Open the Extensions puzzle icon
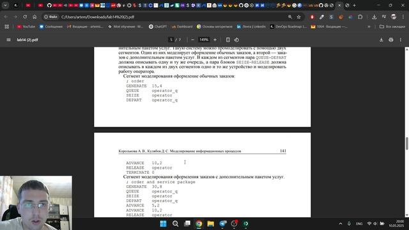 [x=360, y=17]
